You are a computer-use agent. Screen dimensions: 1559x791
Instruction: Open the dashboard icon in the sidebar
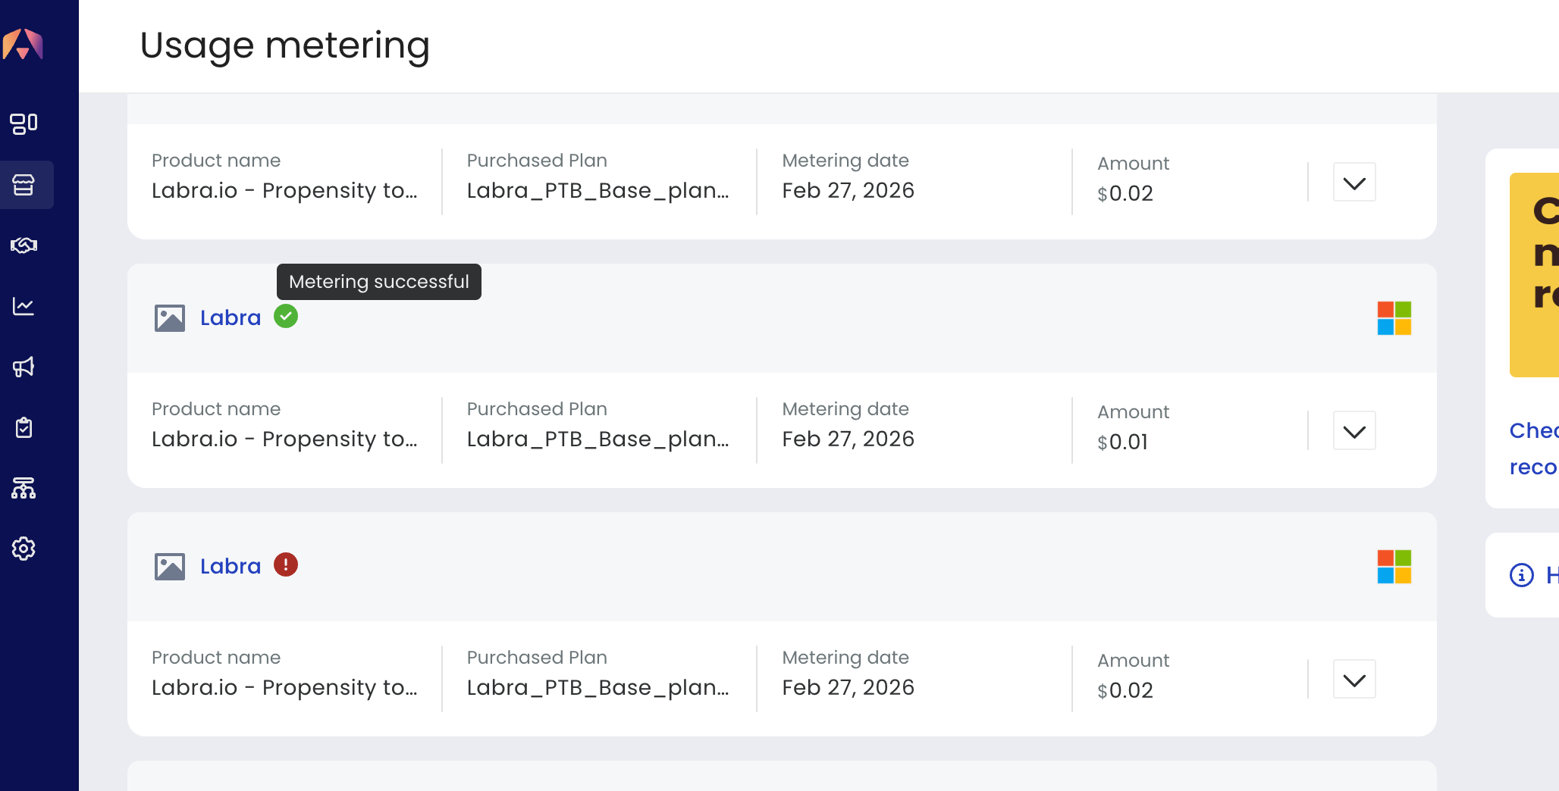pyautogui.click(x=24, y=123)
